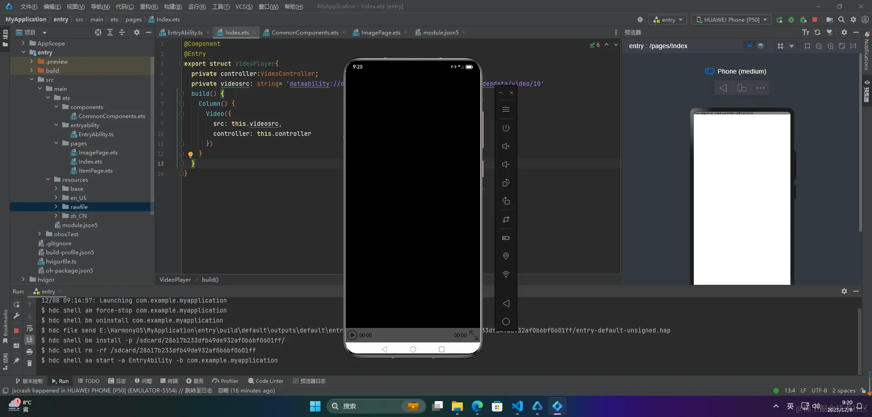This screenshot has width=872, height=417.
Task: Click the emulator battery icon
Action: 506,238
